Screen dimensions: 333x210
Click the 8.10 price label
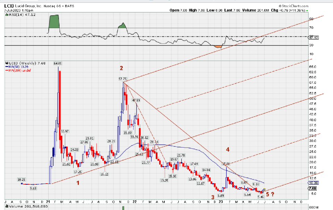click(256, 184)
